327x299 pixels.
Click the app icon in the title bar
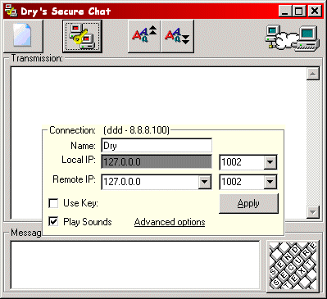tap(11, 11)
